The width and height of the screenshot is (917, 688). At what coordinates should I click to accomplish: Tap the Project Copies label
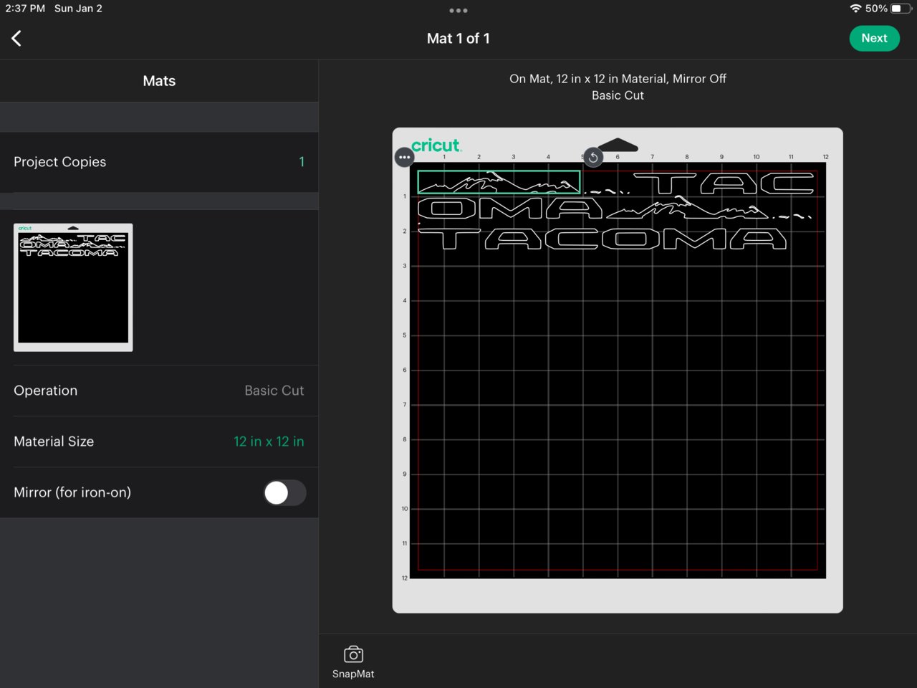60,162
